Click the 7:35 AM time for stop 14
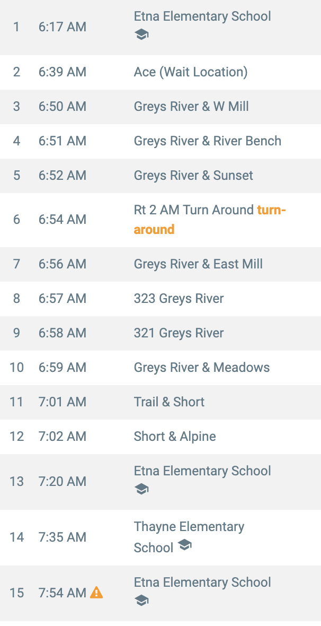The width and height of the screenshot is (321, 626). pos(62,537)
